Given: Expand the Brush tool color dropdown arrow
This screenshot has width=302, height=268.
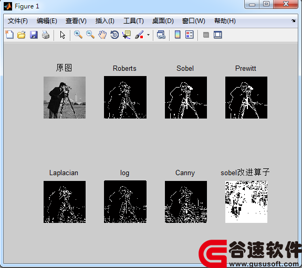Looking at the screenshot, I should [x=148, y=35].
